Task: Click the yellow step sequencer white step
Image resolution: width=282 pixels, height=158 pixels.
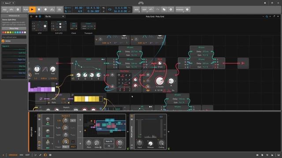Action: coord(86,99)
